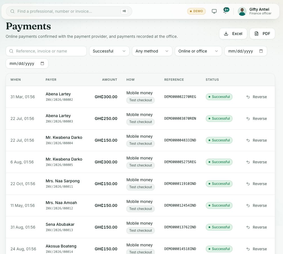Reverse payment DEMO00005275REG
Screen dimensions: 283x254
point(257,162)
